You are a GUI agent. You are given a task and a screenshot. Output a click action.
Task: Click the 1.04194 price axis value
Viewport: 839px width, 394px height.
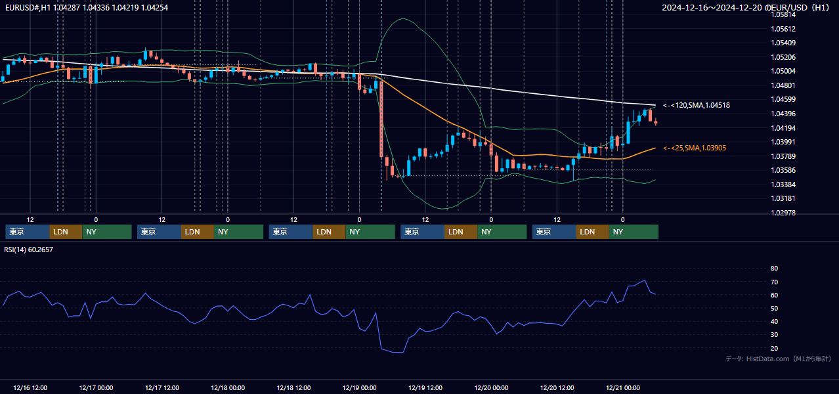(x=783, y=128)
